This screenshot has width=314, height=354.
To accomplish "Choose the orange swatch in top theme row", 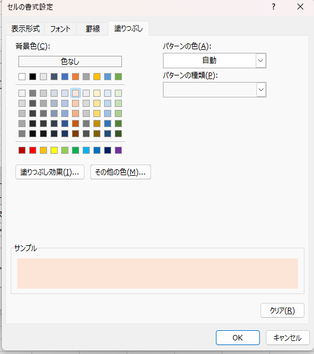I will pos(76,77).
